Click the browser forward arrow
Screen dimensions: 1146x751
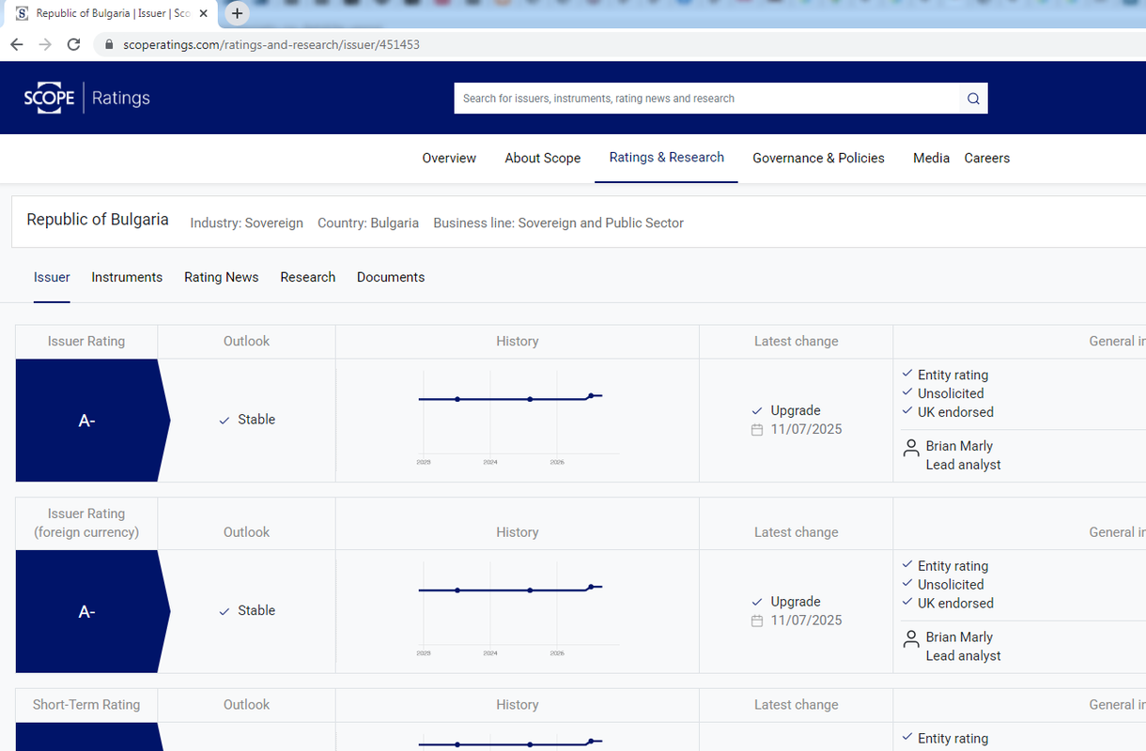pos(44,44)
